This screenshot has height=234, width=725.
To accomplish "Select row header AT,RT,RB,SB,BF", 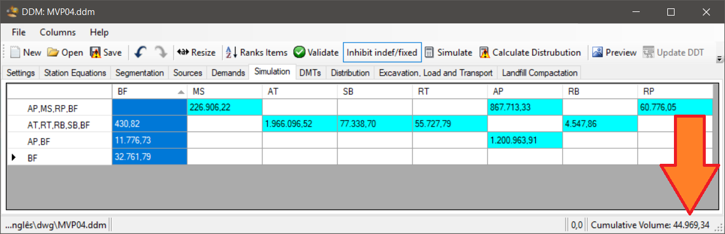I will click(59, 124).
